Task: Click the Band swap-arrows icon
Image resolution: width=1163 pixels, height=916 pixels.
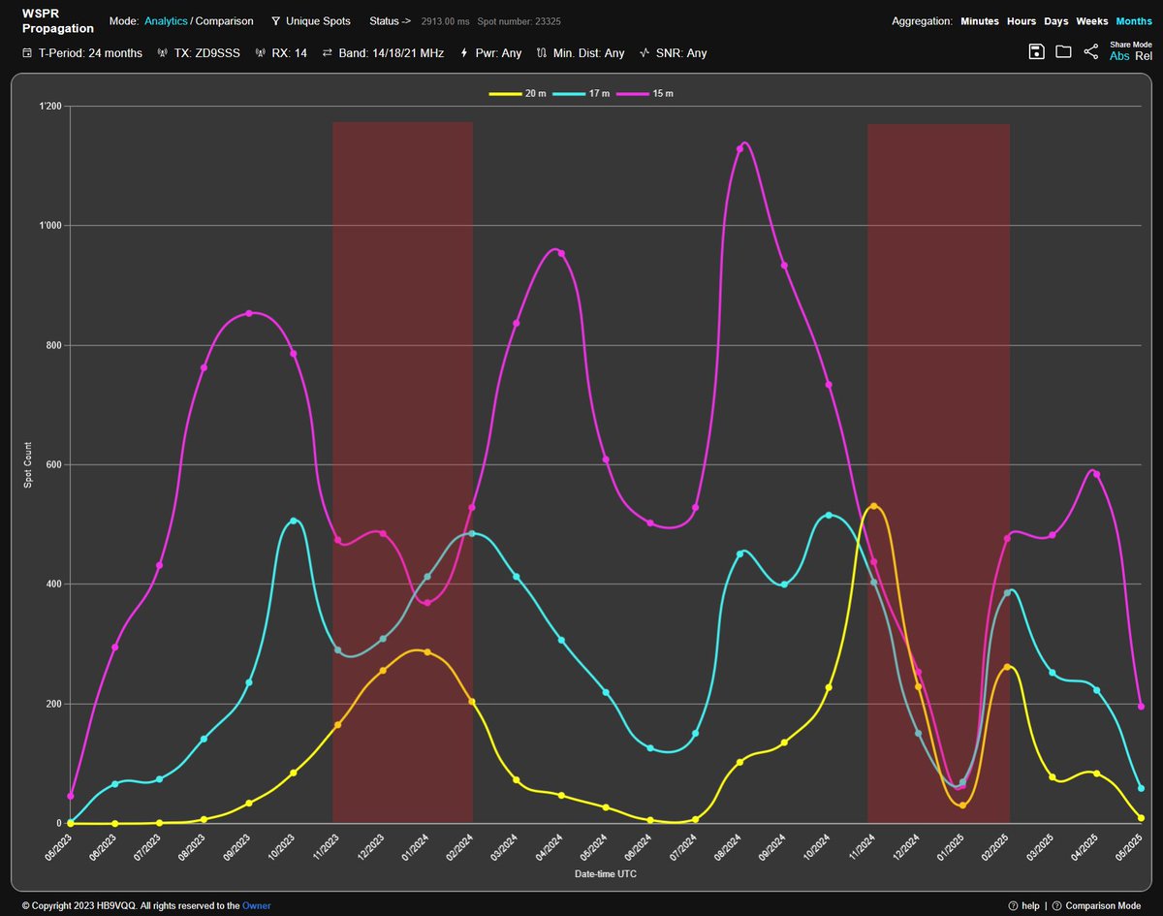Action: click(328, 53)
